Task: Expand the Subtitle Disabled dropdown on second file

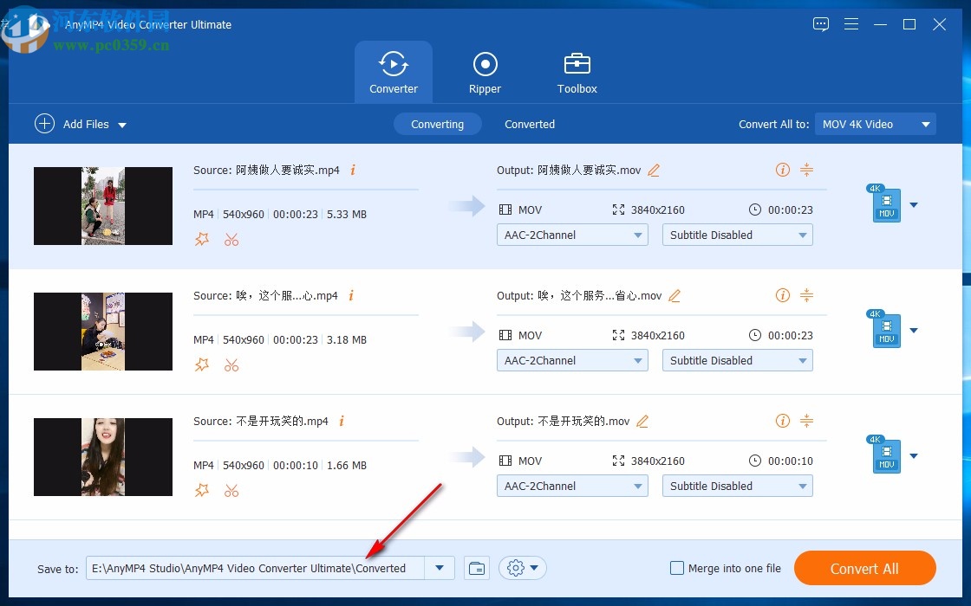Action: coord(736,360)
